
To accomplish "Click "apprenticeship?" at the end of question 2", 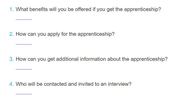I will (x=96, y=34).
